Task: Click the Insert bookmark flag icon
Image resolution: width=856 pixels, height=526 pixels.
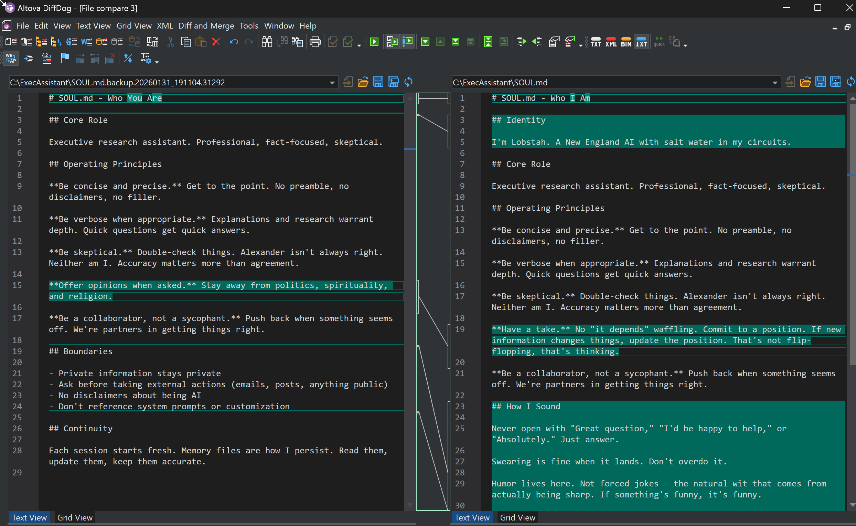Action: pos(65,59)
